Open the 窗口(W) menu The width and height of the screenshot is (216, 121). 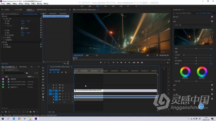[39, 4]
